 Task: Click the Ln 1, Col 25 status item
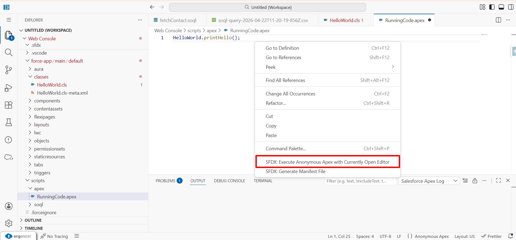tap(339, 236)
